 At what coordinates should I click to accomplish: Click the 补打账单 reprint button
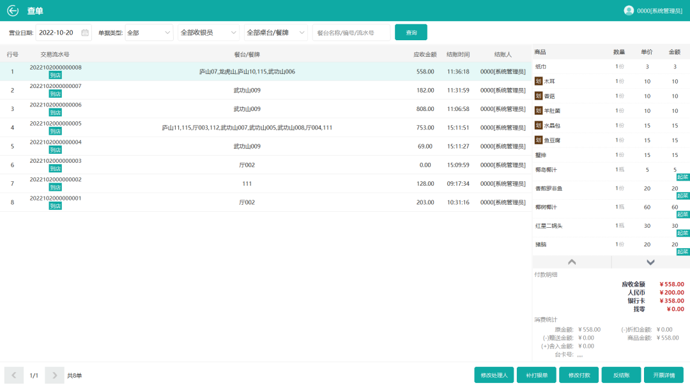(x=536, y=375)
